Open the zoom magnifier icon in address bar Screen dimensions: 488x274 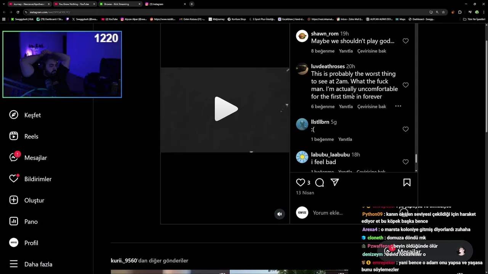coord(437,12)
